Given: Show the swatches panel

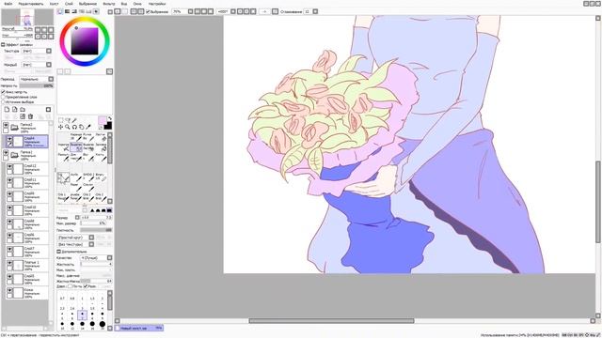Looking at the screenshot, I should 89,11.
